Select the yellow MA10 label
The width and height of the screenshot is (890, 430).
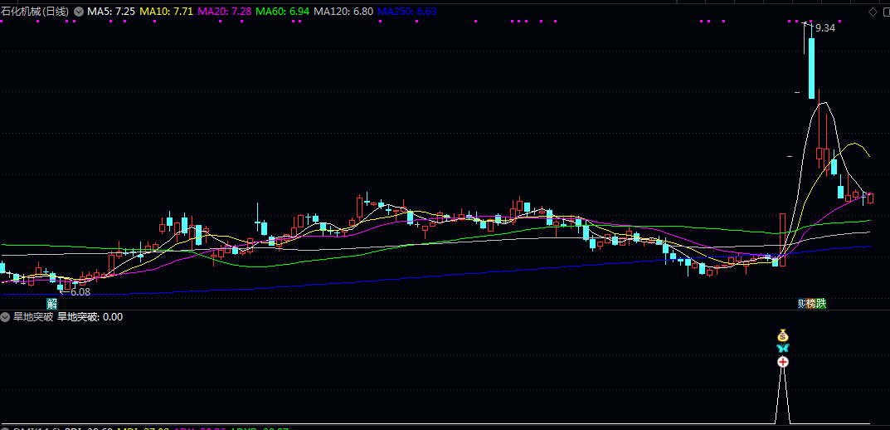click(166, 12)
